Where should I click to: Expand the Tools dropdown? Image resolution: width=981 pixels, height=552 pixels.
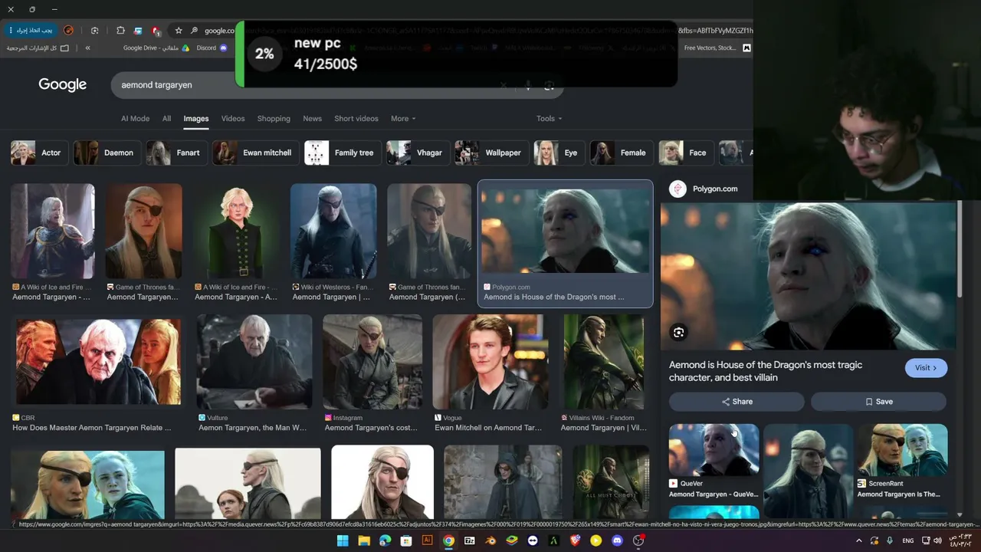549,119
